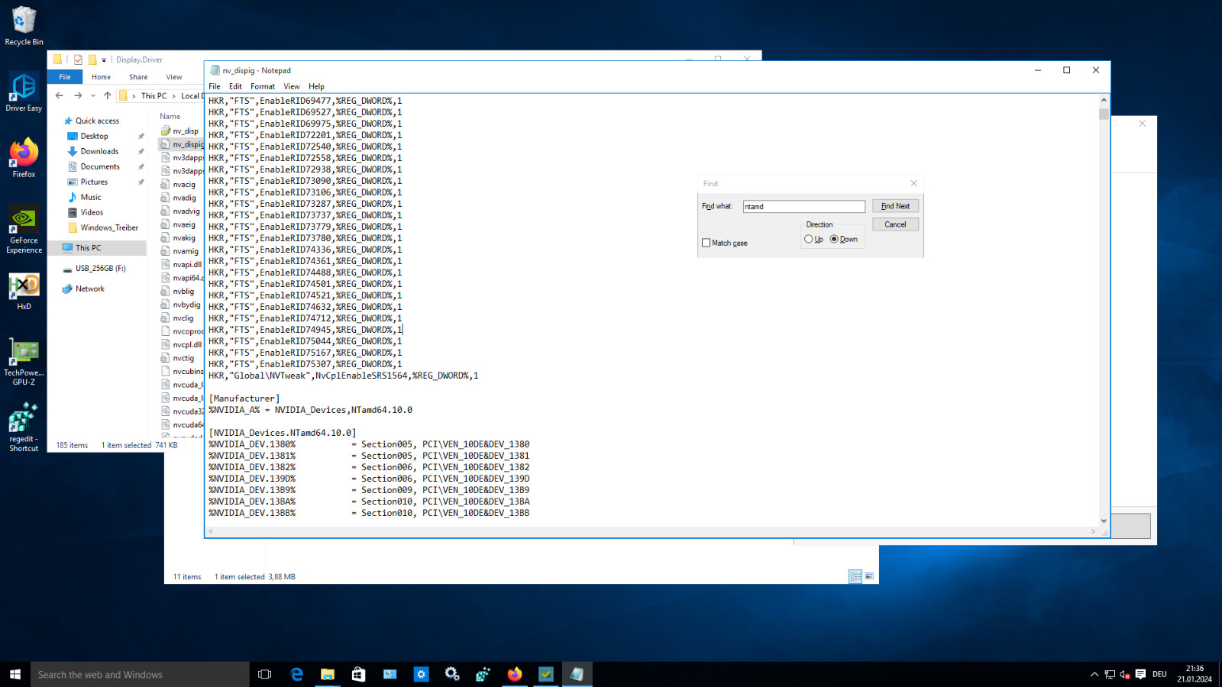Open Control Panel taskbar icon
Viewport: 1222px width, 687px height.
[x=390, y=674]
